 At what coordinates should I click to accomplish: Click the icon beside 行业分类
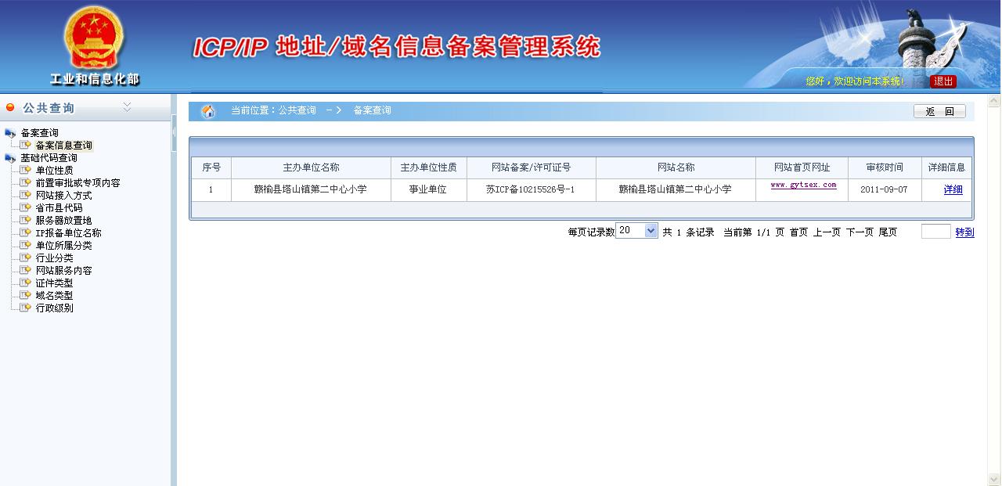point(26,257)
